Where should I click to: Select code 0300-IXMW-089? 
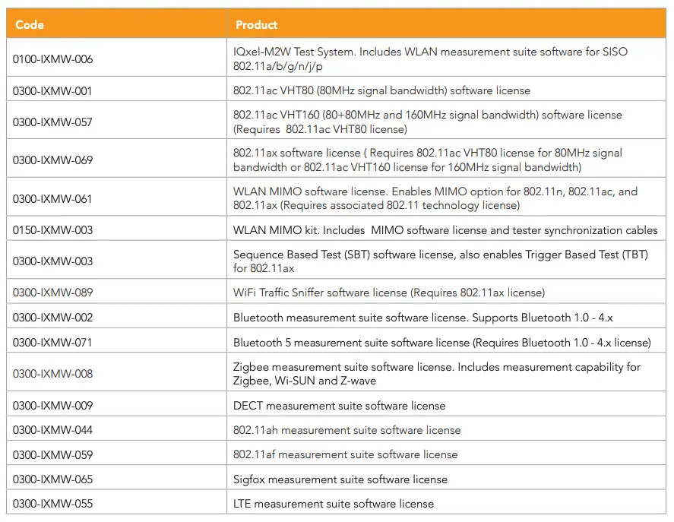click(x=52, y=293)
